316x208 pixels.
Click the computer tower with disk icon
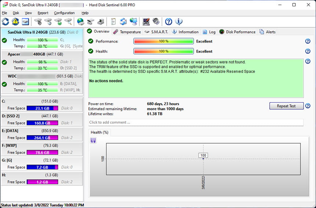point(101,22)
